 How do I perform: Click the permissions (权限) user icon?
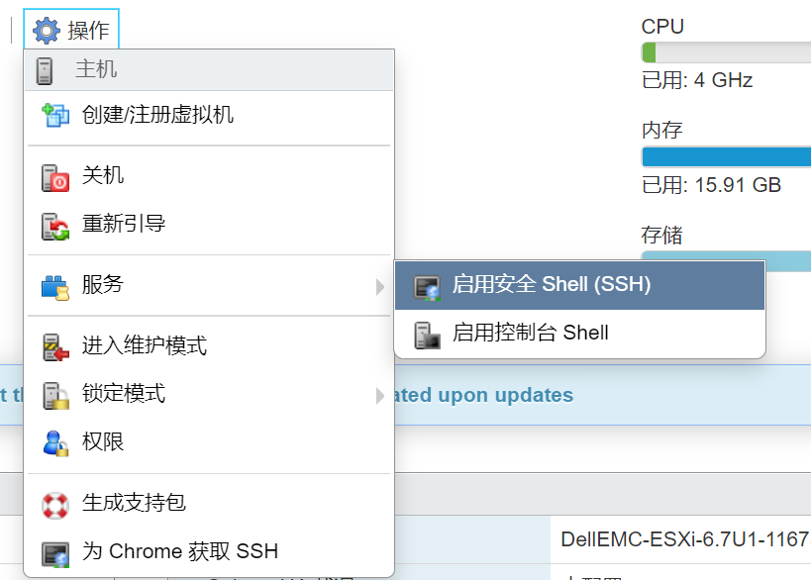55,442
